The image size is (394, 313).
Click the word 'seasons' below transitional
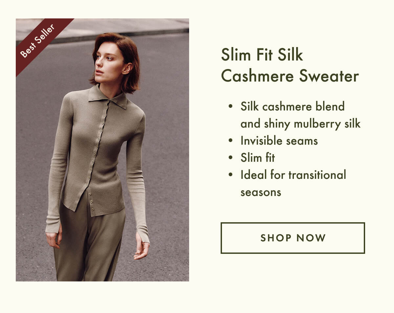[261, 192]
